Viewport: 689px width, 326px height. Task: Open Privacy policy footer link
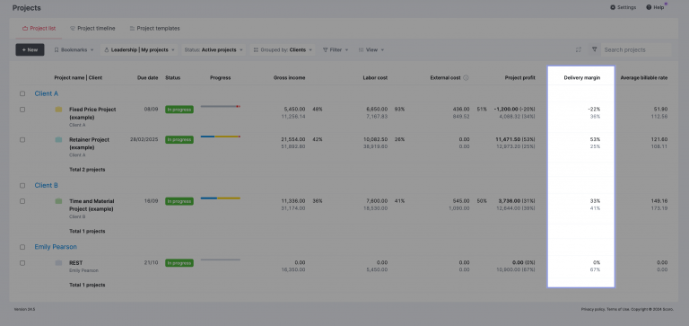593,309
